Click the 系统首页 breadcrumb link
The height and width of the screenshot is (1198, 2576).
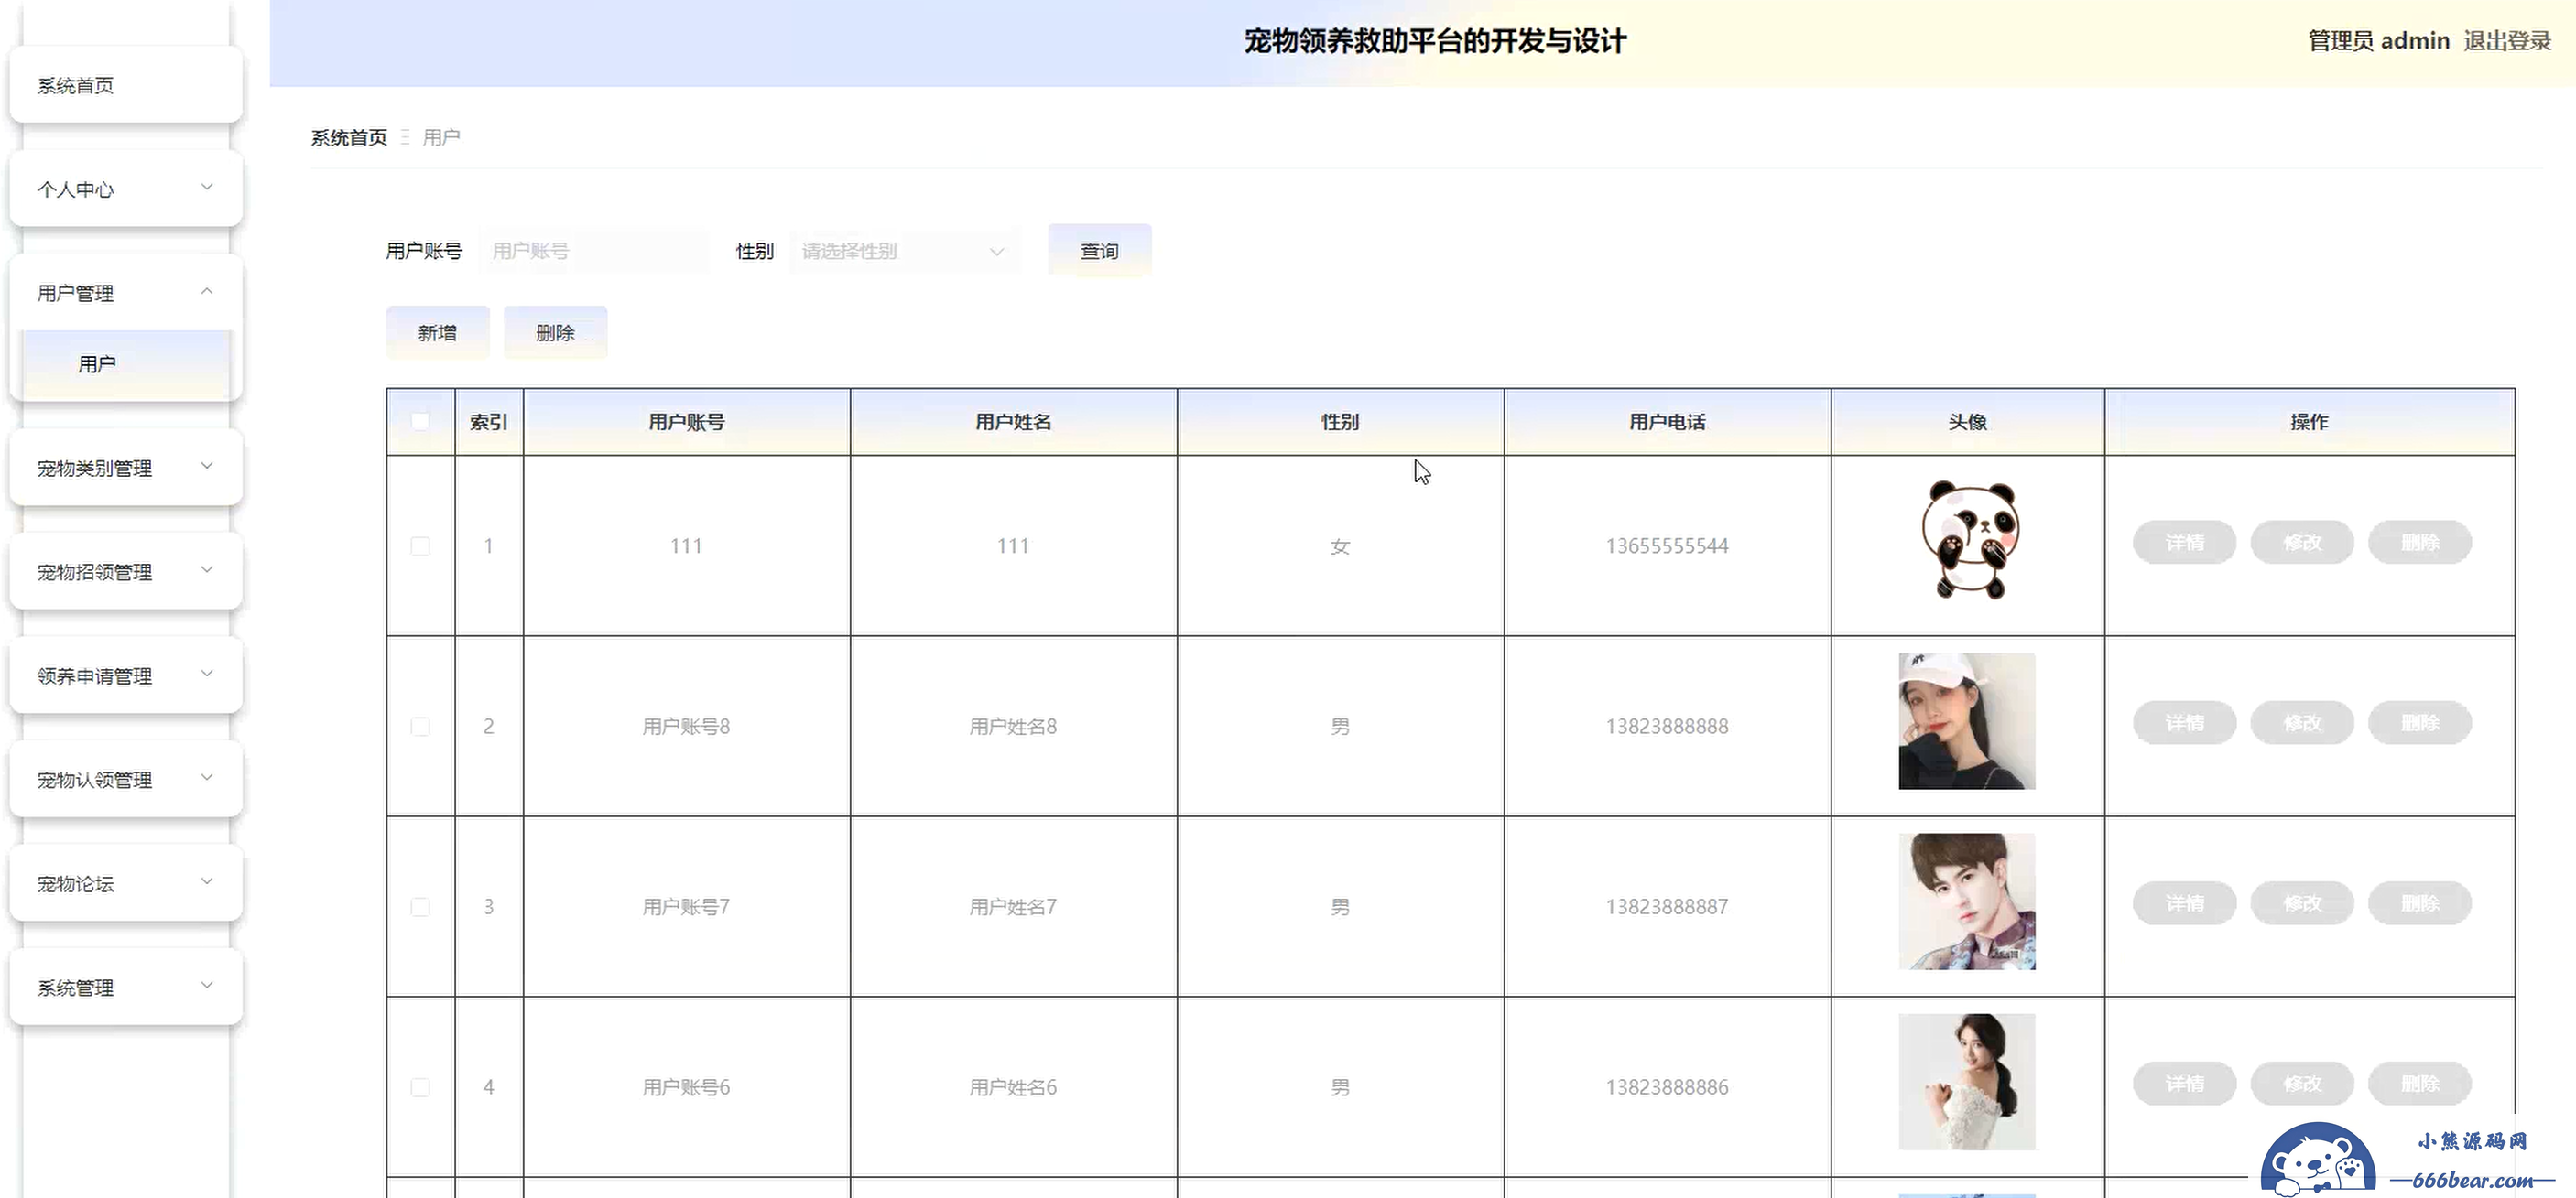point(349,137)
